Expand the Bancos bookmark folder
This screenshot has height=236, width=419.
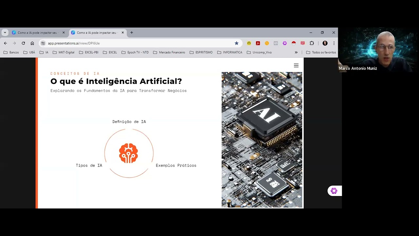point(11,52)
